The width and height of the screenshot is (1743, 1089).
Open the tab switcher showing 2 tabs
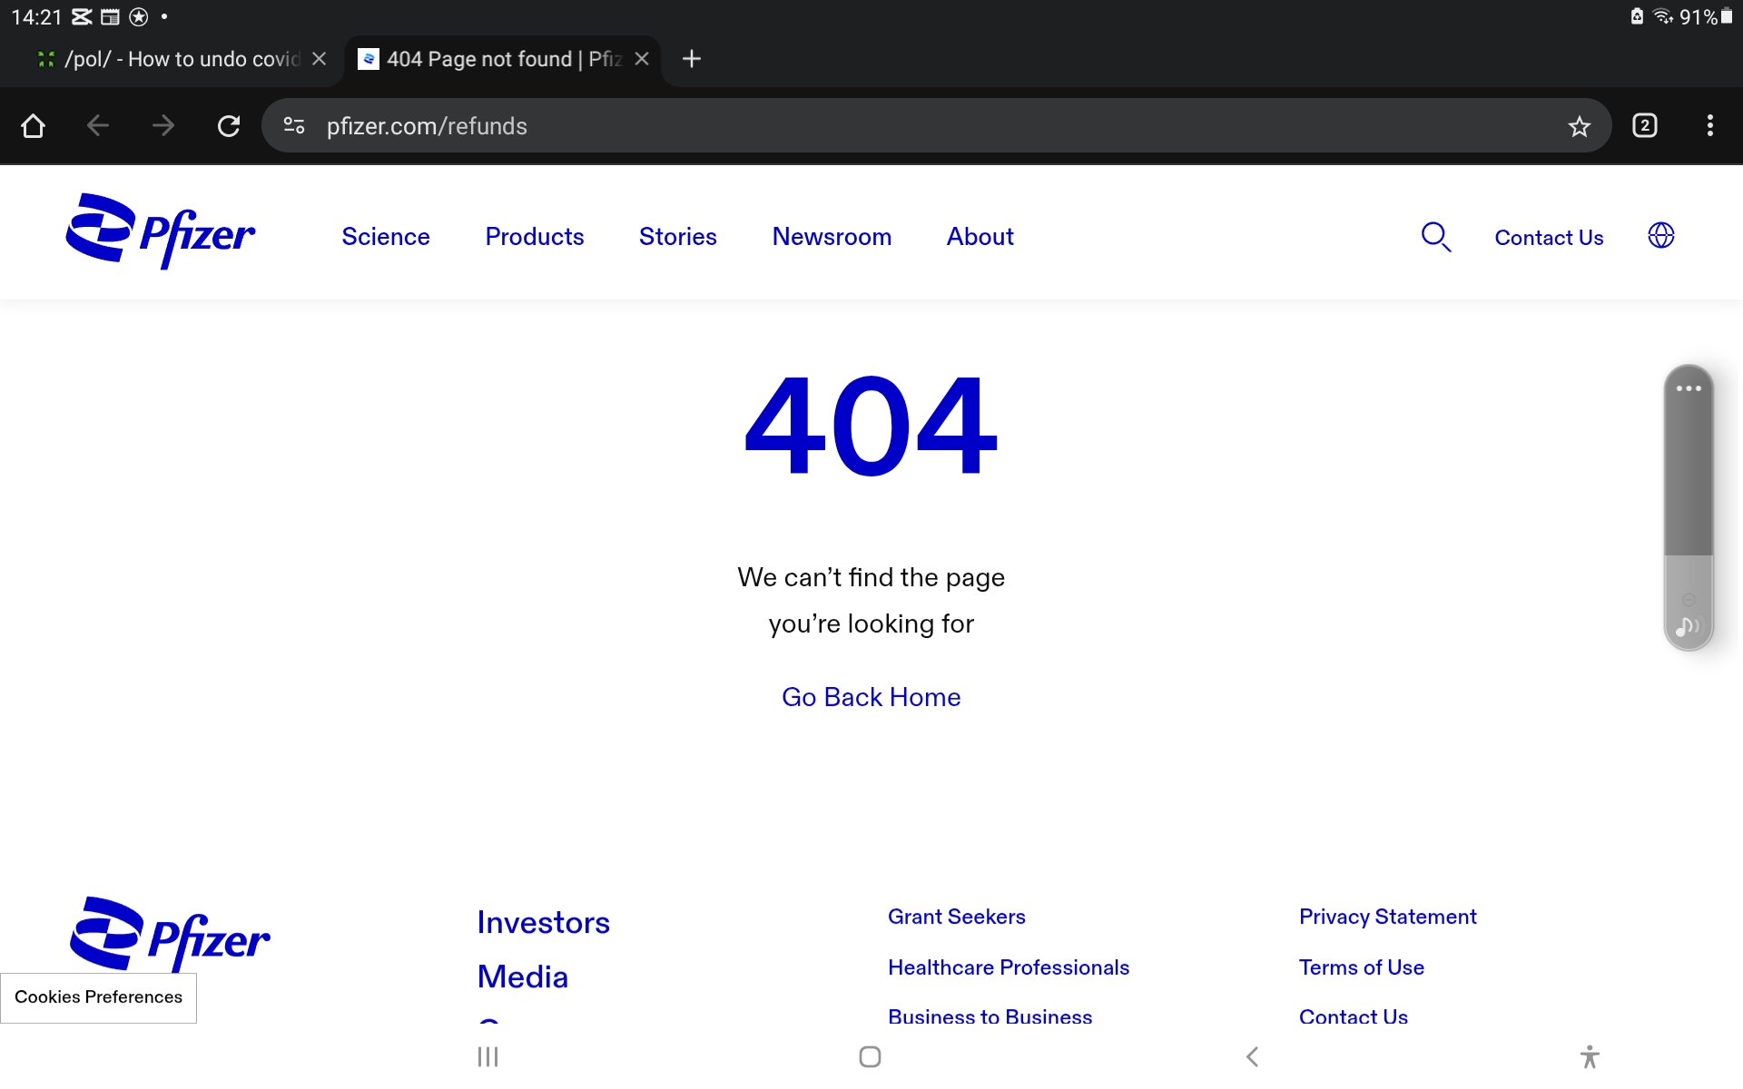click(x=1645, y=125)
